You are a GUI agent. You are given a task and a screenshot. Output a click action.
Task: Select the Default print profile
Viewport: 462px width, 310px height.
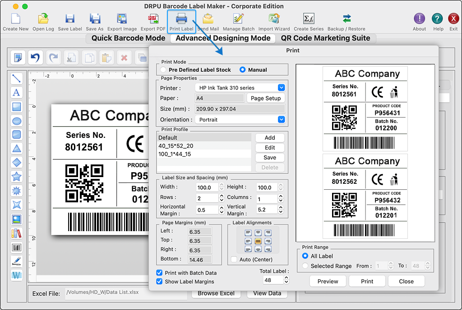[x=204, y=137]
